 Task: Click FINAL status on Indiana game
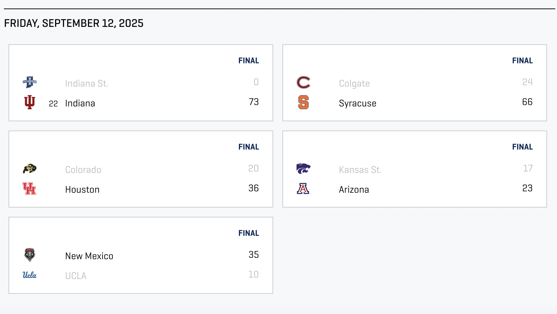(x=249, y=60)
